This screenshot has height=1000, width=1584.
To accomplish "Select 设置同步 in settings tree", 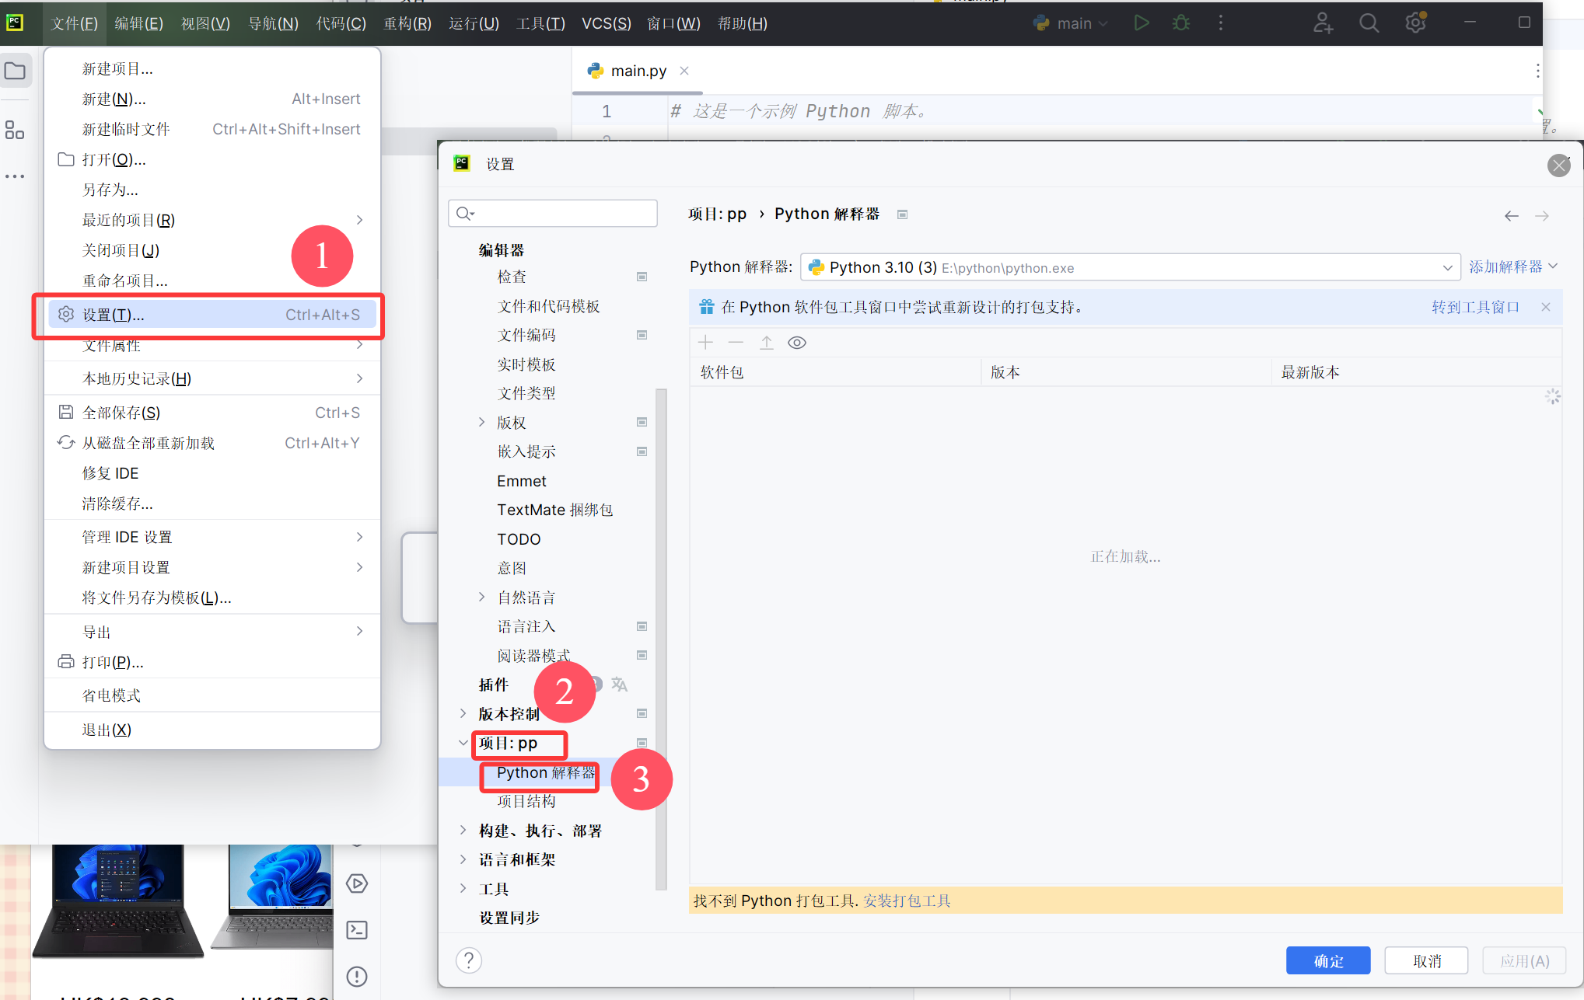I will tap(509, 918).
